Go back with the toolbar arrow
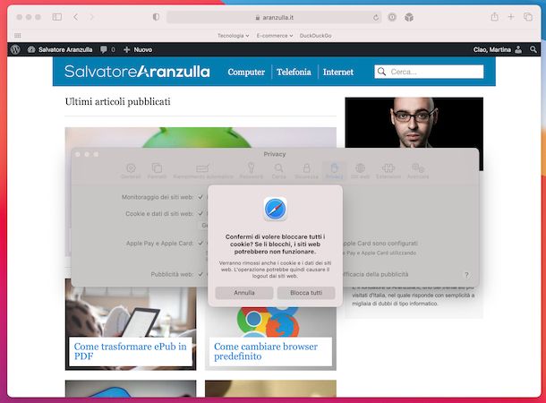Viewport: 546px width, 403px height. click(75, 17)
